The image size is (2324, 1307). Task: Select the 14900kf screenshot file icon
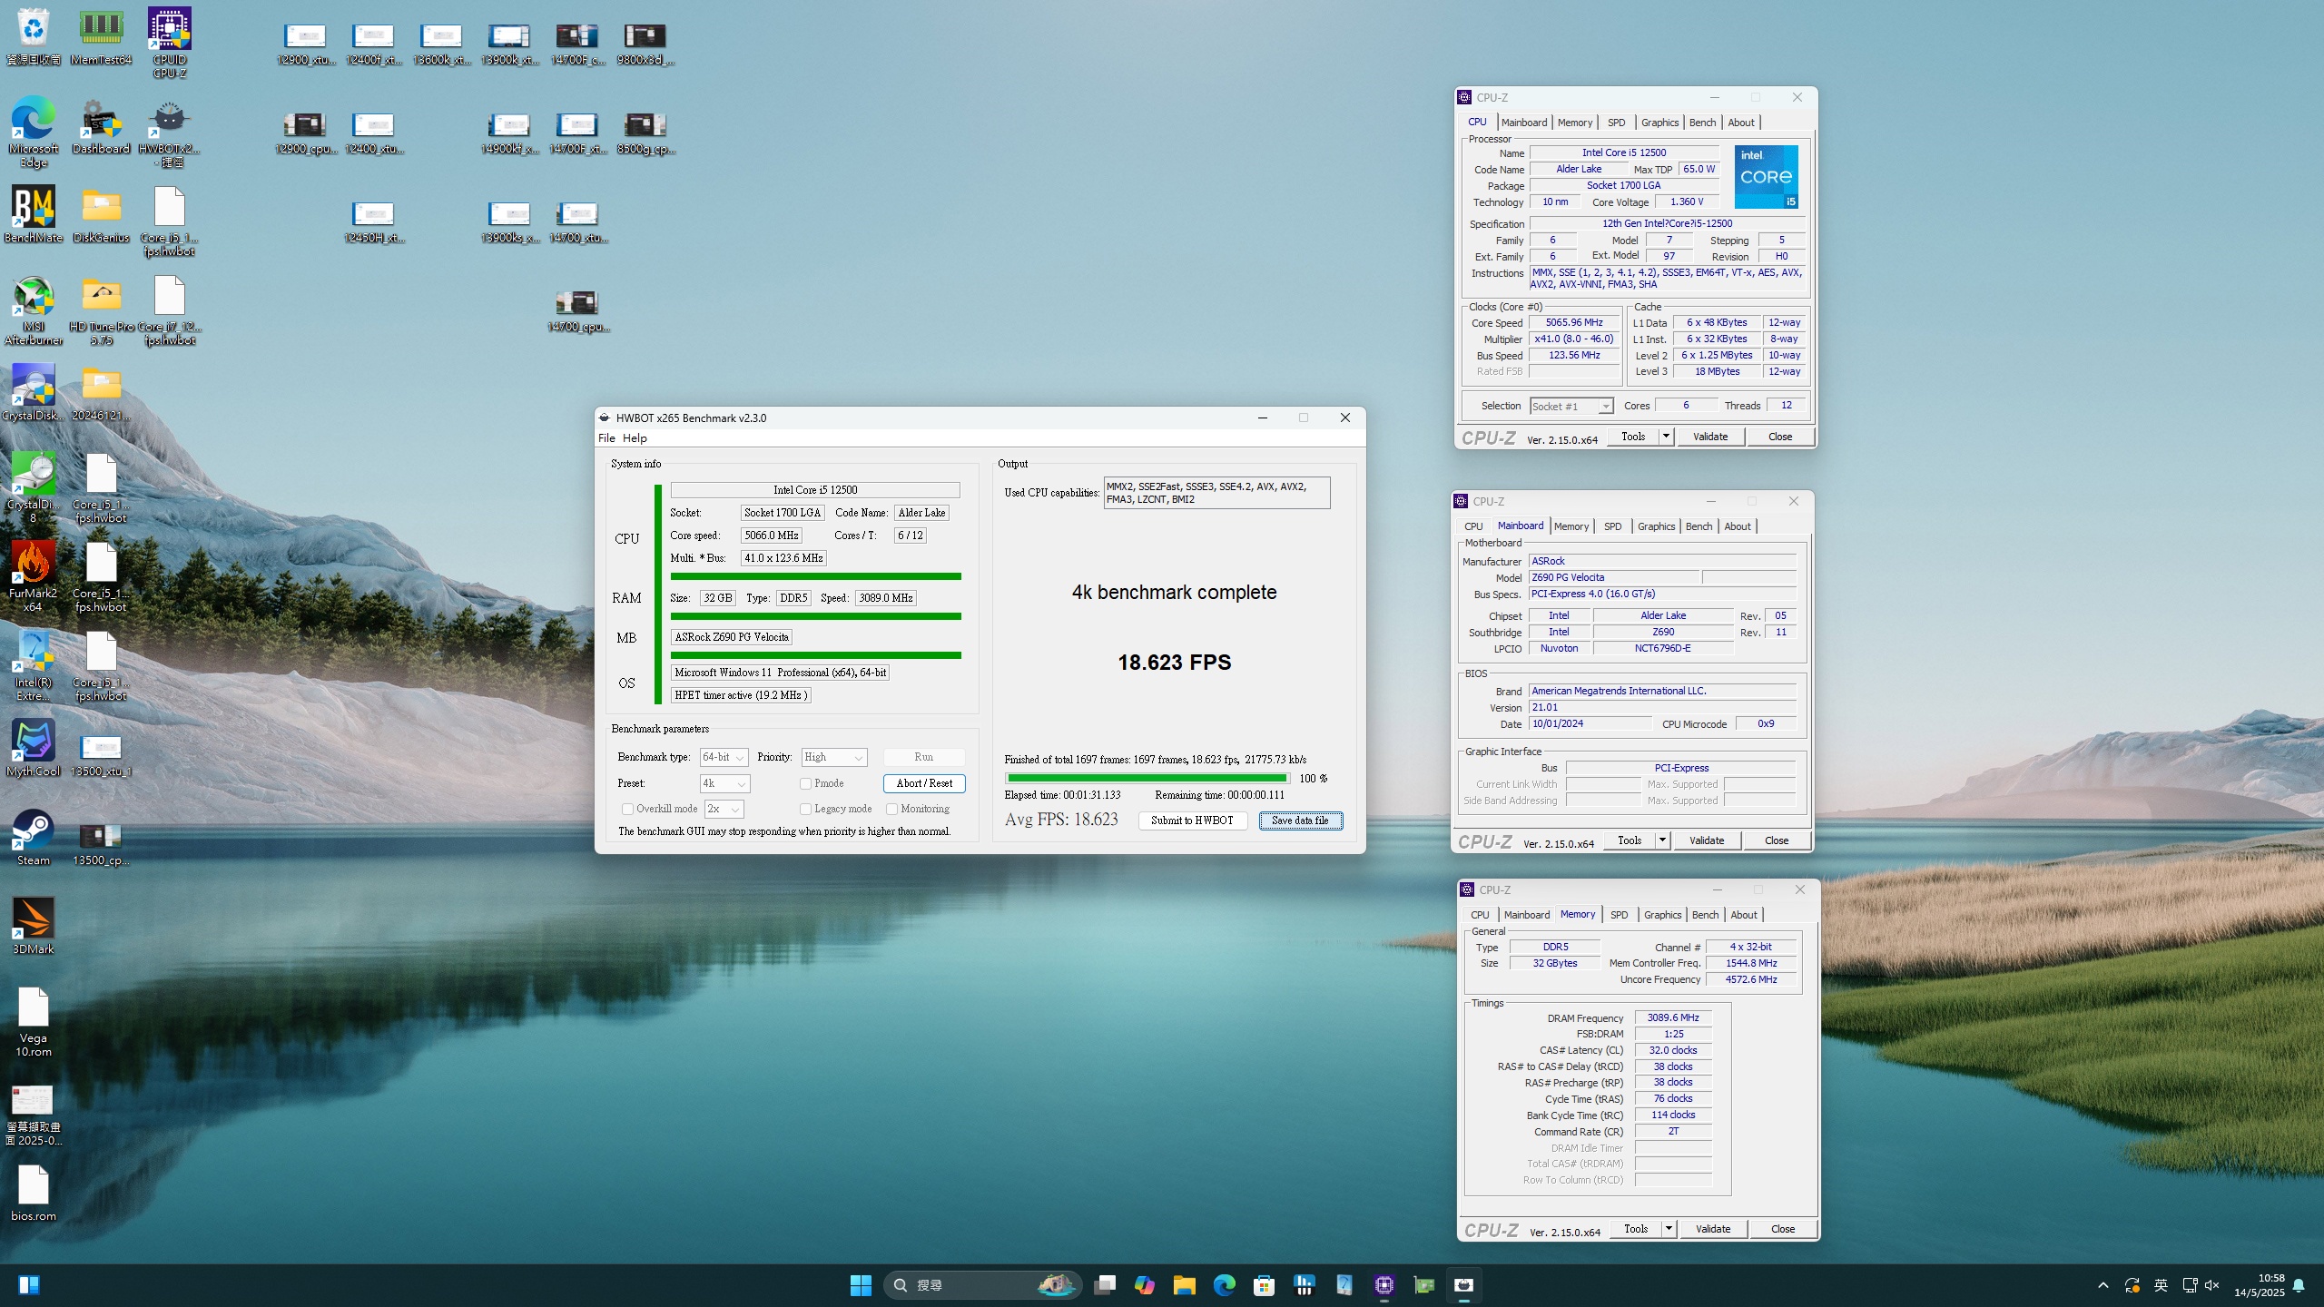coord(508,133)
